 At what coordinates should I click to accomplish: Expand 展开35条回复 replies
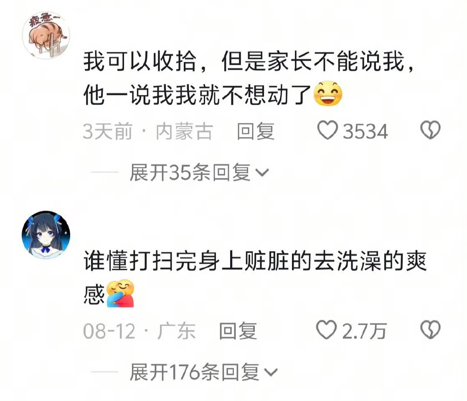199,173
